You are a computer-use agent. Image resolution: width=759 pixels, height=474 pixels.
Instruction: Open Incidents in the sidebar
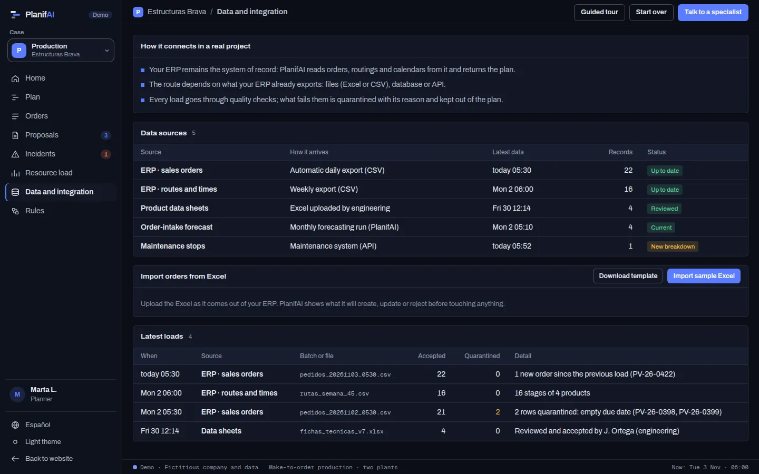tap(61, 154)
